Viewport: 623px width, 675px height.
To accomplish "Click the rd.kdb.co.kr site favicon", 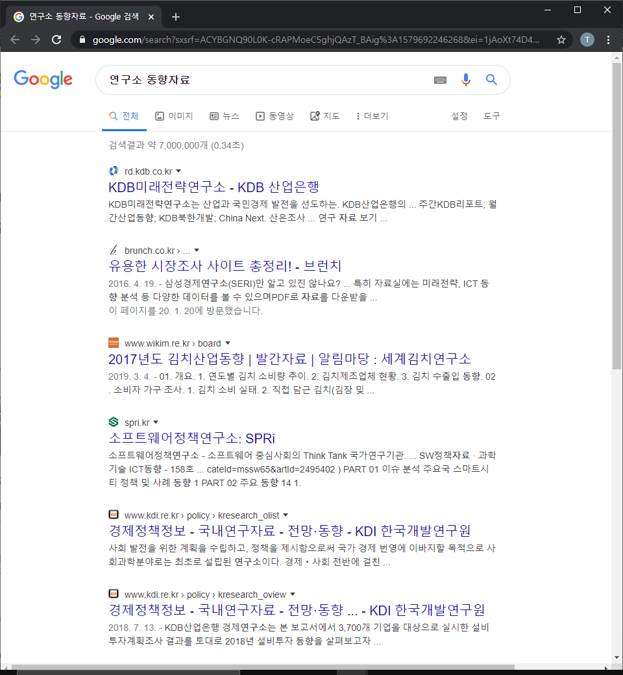I will 113,171.
